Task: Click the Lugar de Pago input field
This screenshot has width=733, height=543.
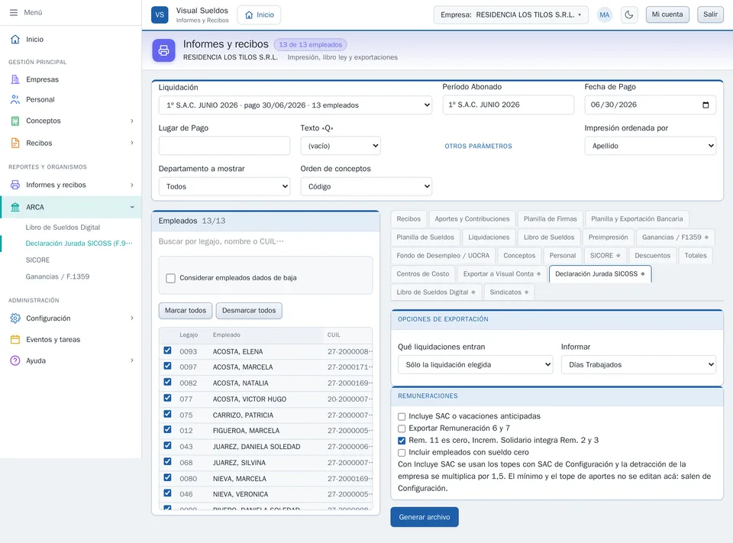Action: 224,146
